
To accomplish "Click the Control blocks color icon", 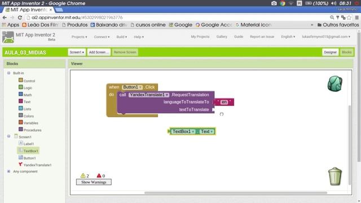I will click(21, 80).
